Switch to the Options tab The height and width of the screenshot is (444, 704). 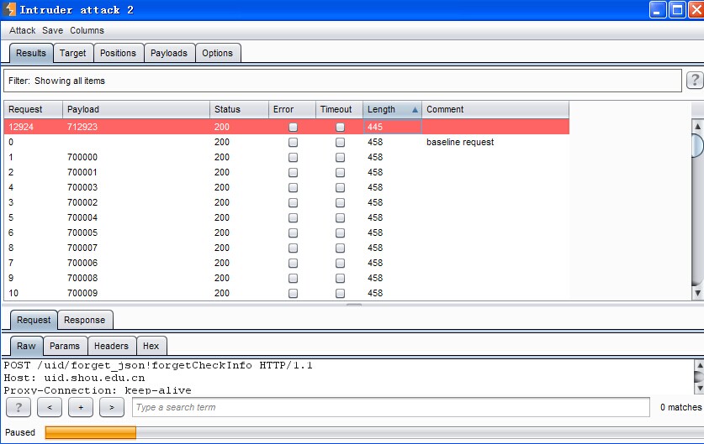tap(217, 53)
